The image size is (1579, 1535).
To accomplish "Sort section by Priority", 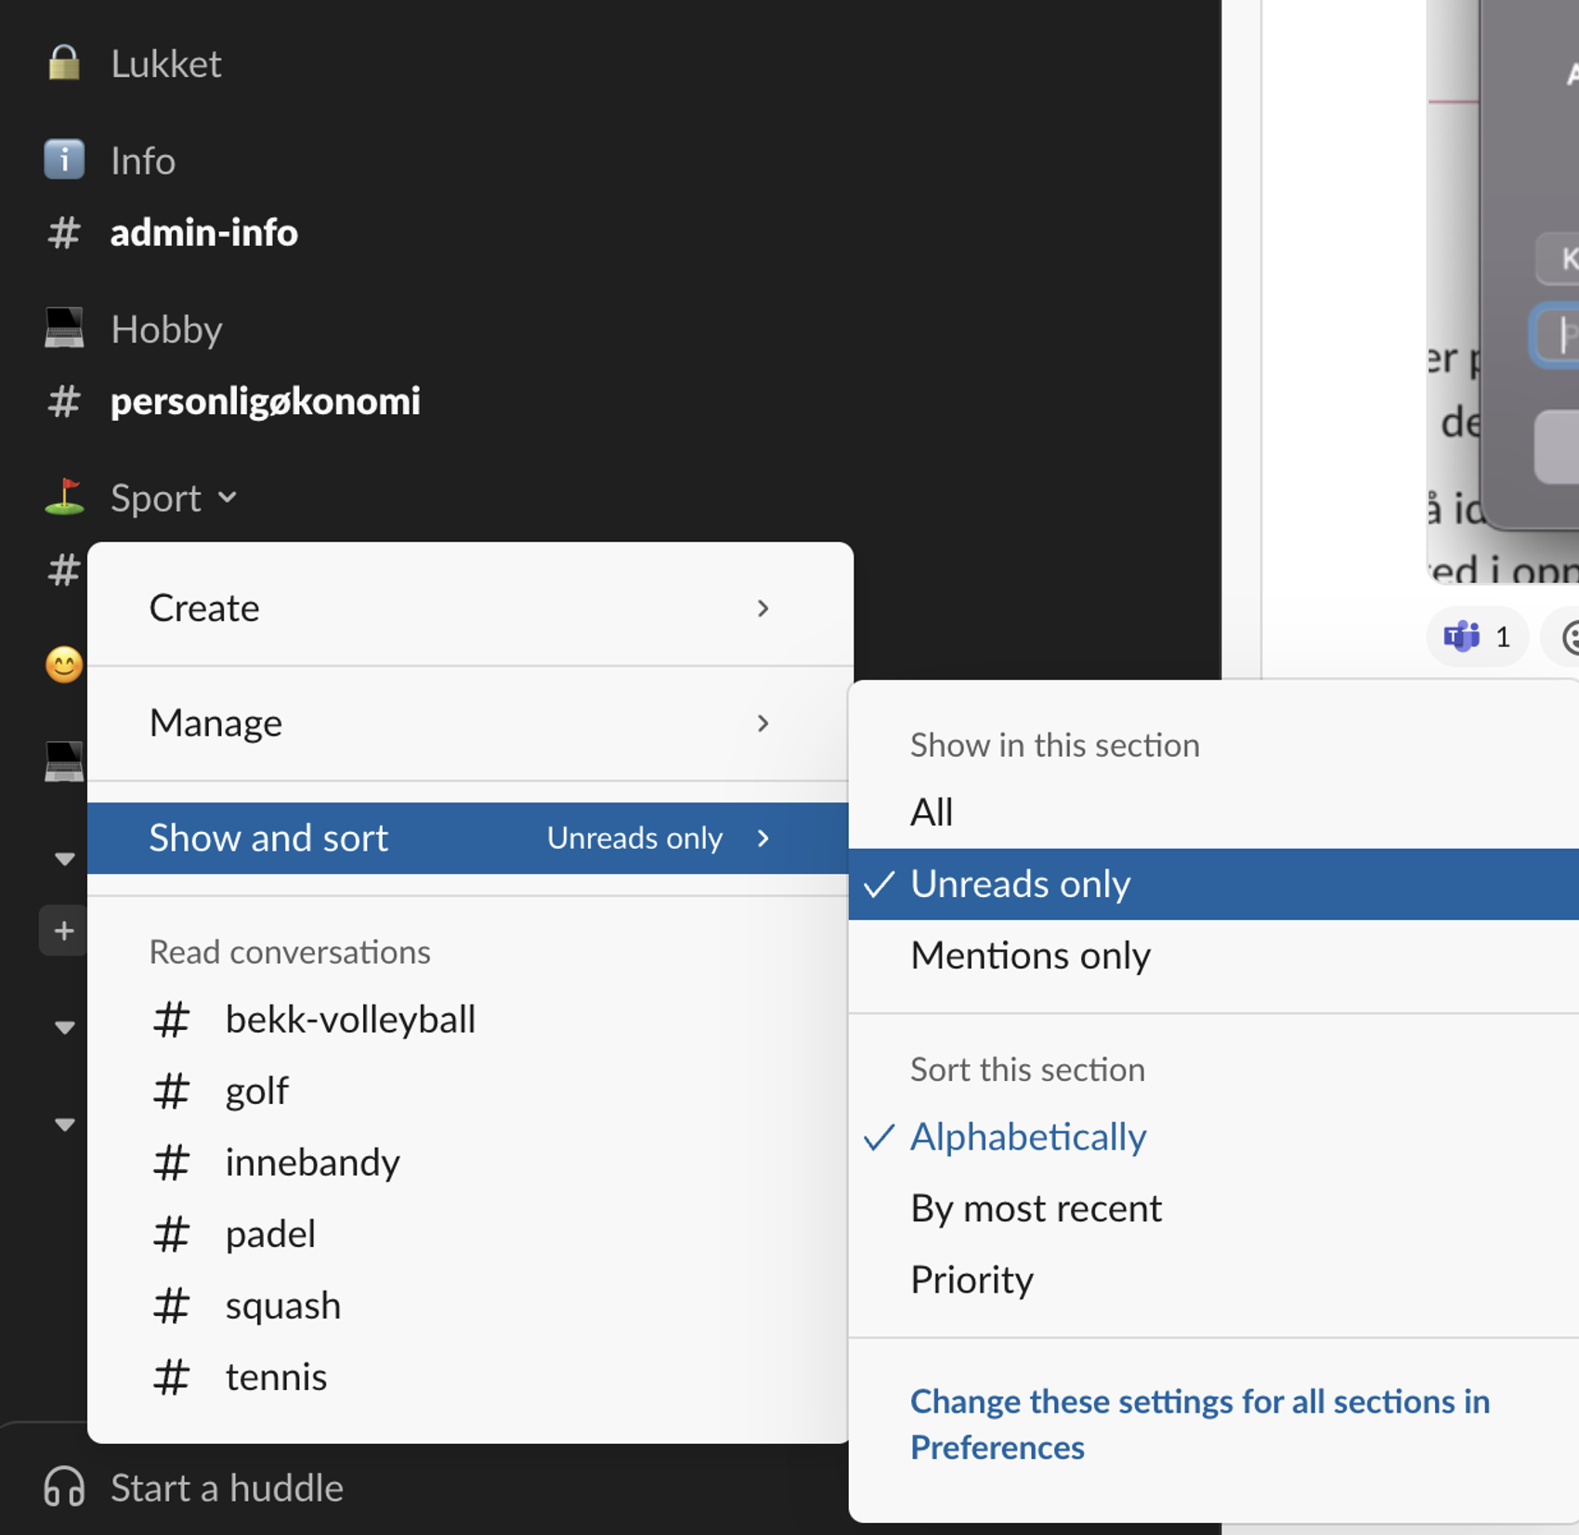I will click(1213, 1280).
